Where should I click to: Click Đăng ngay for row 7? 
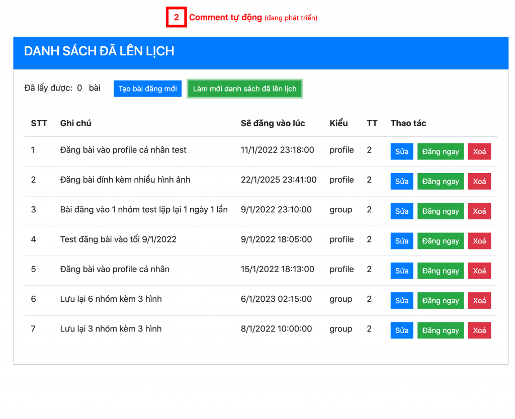click(x=441, y=330)
